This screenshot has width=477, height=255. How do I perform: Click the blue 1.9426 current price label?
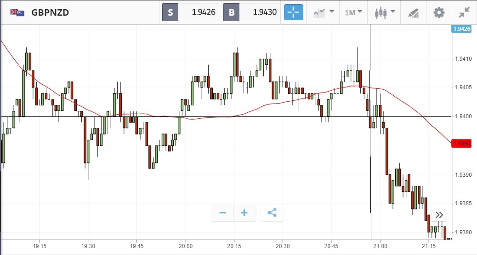pos(462,29)
